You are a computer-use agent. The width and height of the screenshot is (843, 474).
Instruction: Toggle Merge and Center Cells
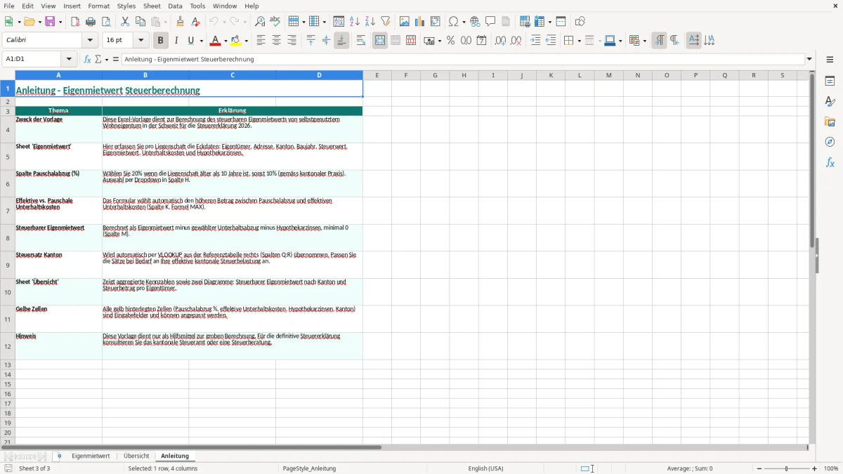pyautogui.click(x=380, y=41)
